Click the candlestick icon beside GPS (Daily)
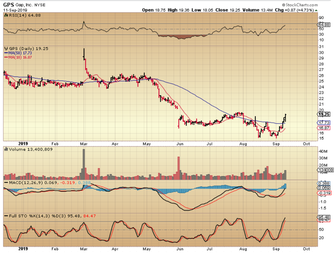Viewport: 335px width, 254px height. click(6, 49)
